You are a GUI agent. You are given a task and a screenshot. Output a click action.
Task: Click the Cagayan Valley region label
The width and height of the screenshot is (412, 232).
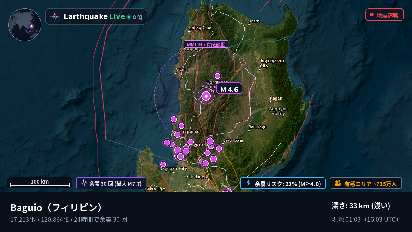[x=278, y=111]
